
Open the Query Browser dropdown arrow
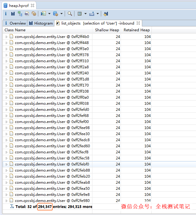pos(61,14)
